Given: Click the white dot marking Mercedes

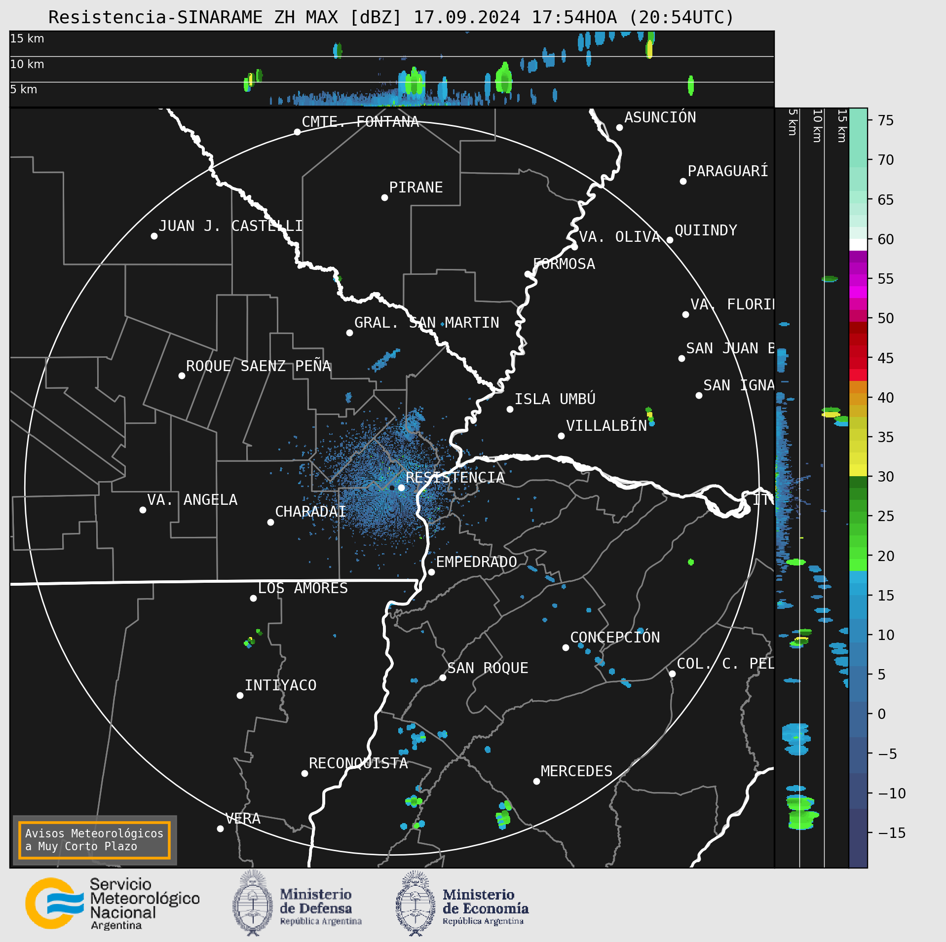Looking at the screenshot, I should coord(536,781).
